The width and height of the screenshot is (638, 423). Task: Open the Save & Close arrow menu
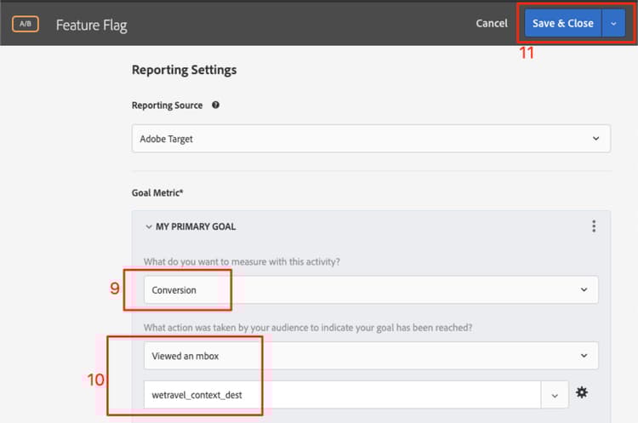coord(614,23)
